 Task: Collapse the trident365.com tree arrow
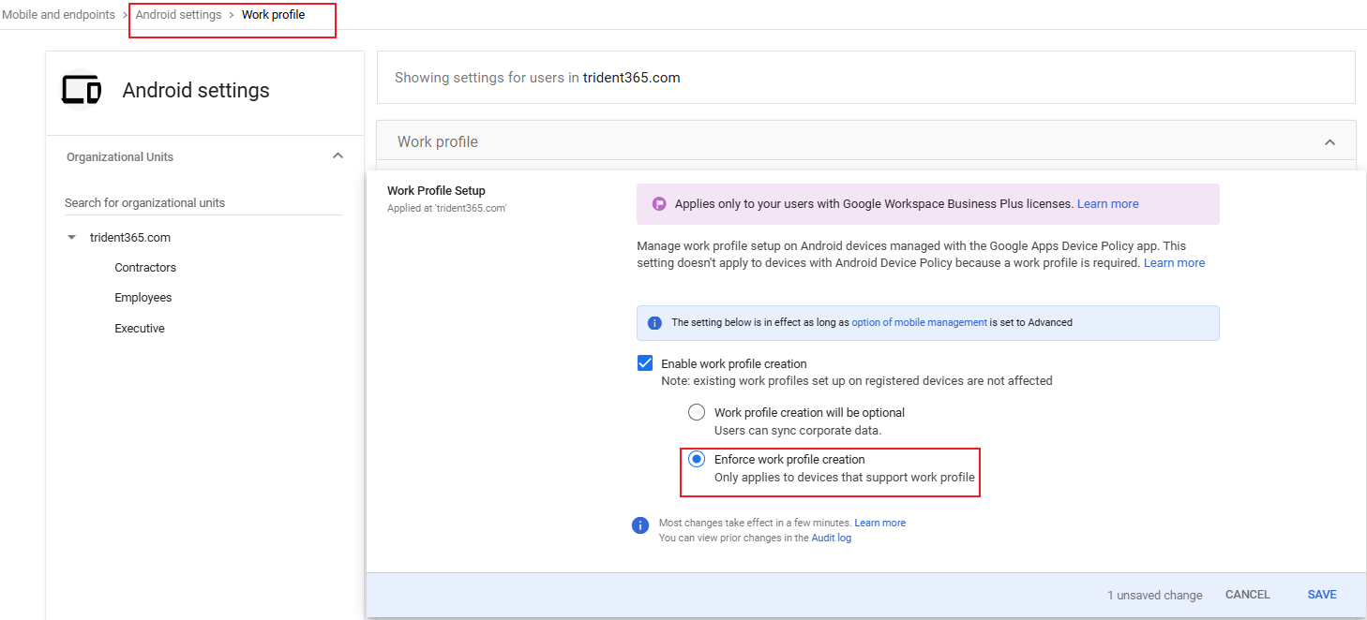pyautogui.click(x=72, y=238)
